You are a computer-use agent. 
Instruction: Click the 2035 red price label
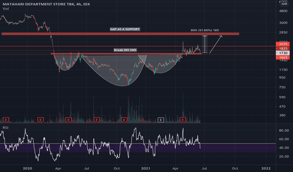point(283,44)
